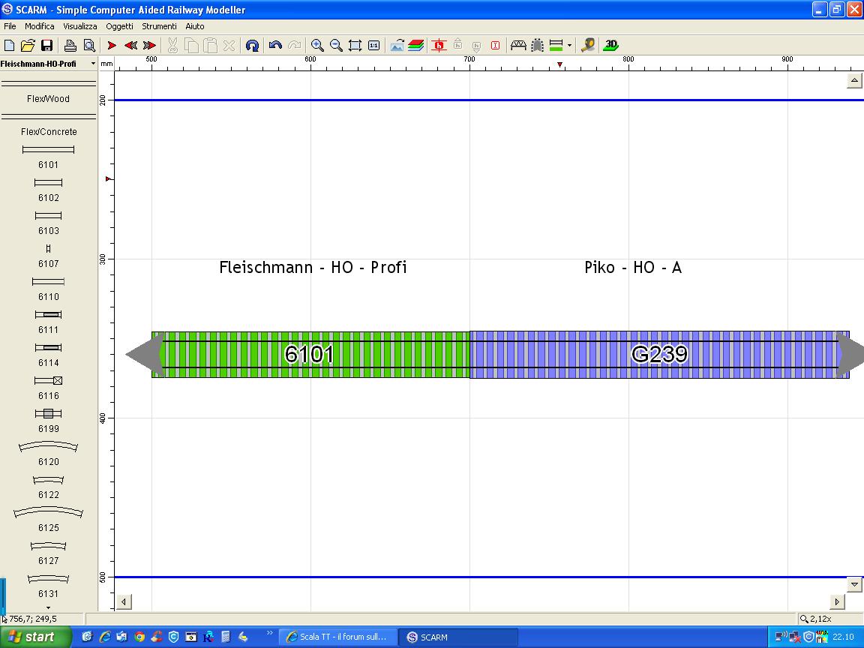864x648 pixels.
Task: Open the Aiuto menu
Action: 195,26
